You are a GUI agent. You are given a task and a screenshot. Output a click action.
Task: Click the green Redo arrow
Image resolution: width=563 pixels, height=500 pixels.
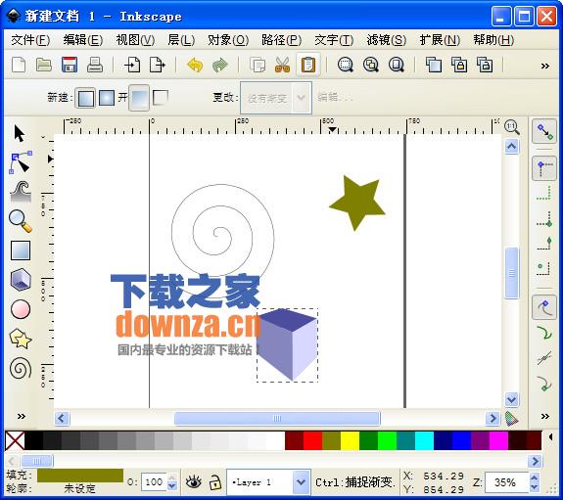pyautogui.click(x=219, y=65)
